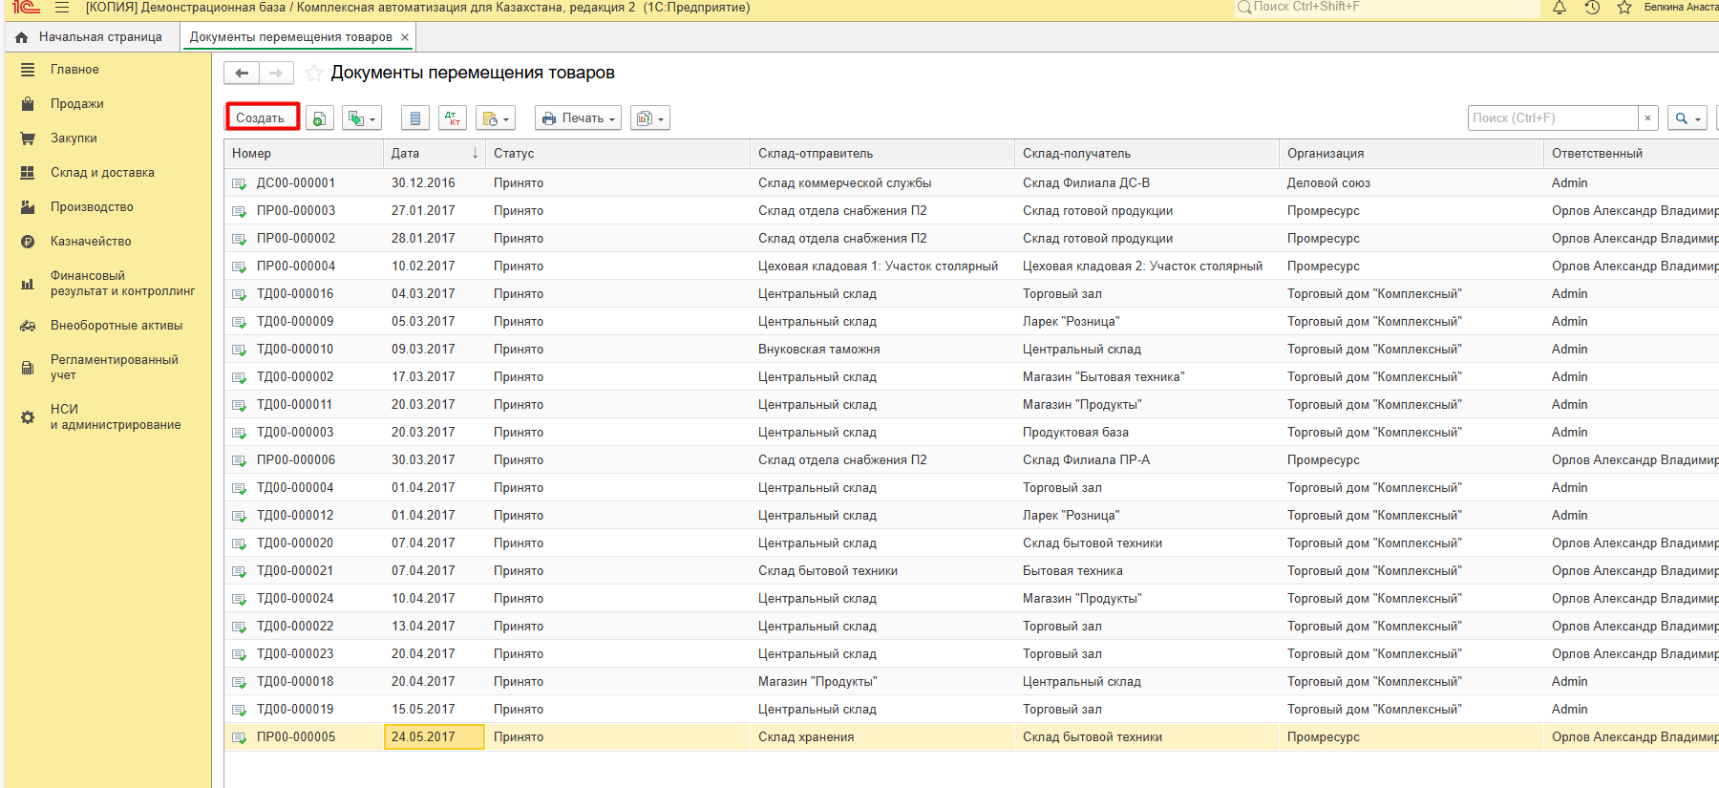Add this page to favorites via title star
This screenshot has width=1719, height=788.
(x=313, y=74)
